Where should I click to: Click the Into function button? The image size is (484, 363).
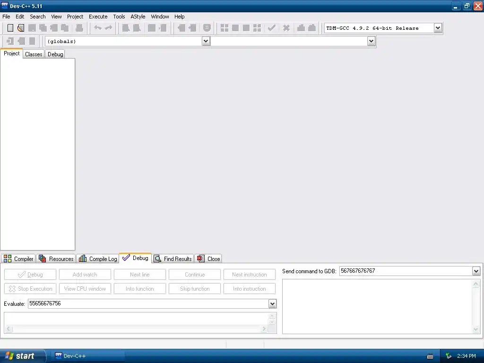[140, 289]
